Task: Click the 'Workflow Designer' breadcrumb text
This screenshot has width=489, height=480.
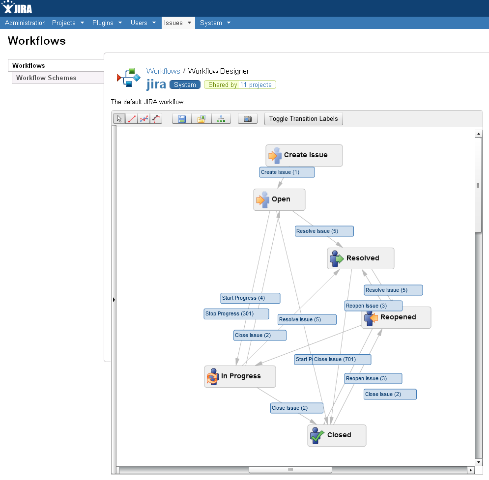Action: 218,71
